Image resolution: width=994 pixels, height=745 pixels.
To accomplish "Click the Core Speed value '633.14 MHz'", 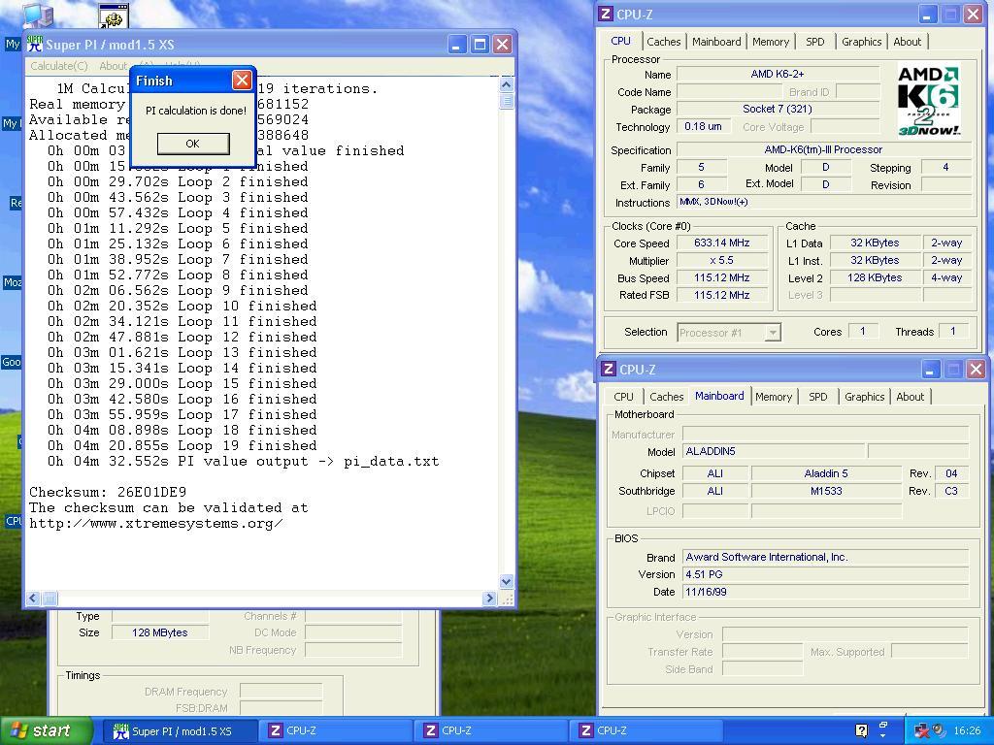I will [x=721, y=243].
